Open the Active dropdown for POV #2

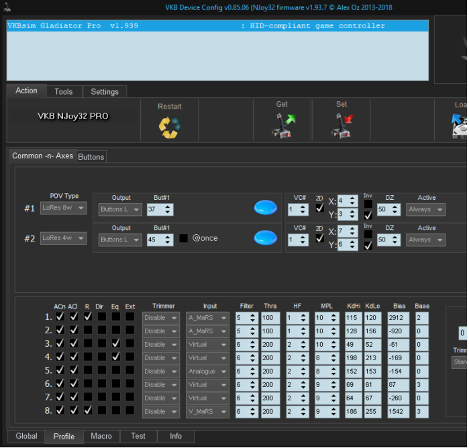[425, 239]
